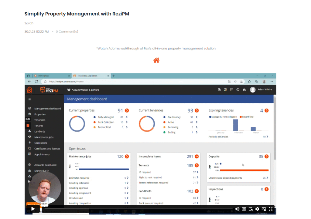Click the alert exclamation icon in the top toolbar
311x219 pixels.
click(238, 90)
